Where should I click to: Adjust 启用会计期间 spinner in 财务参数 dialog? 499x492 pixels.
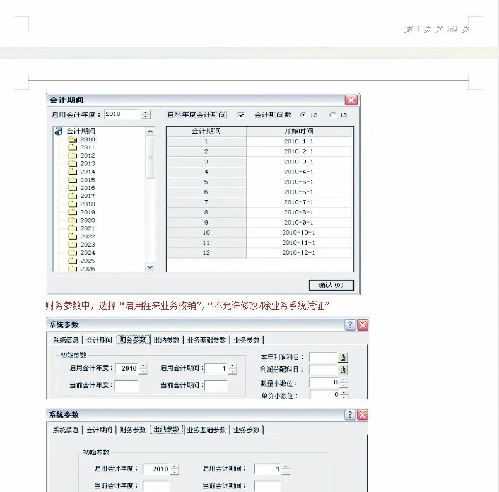232,368
